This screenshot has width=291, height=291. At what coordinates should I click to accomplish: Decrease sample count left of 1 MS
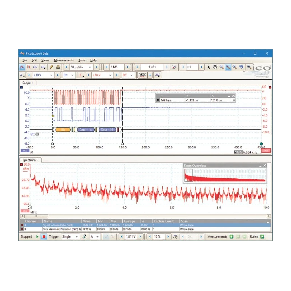pos(107,67)
